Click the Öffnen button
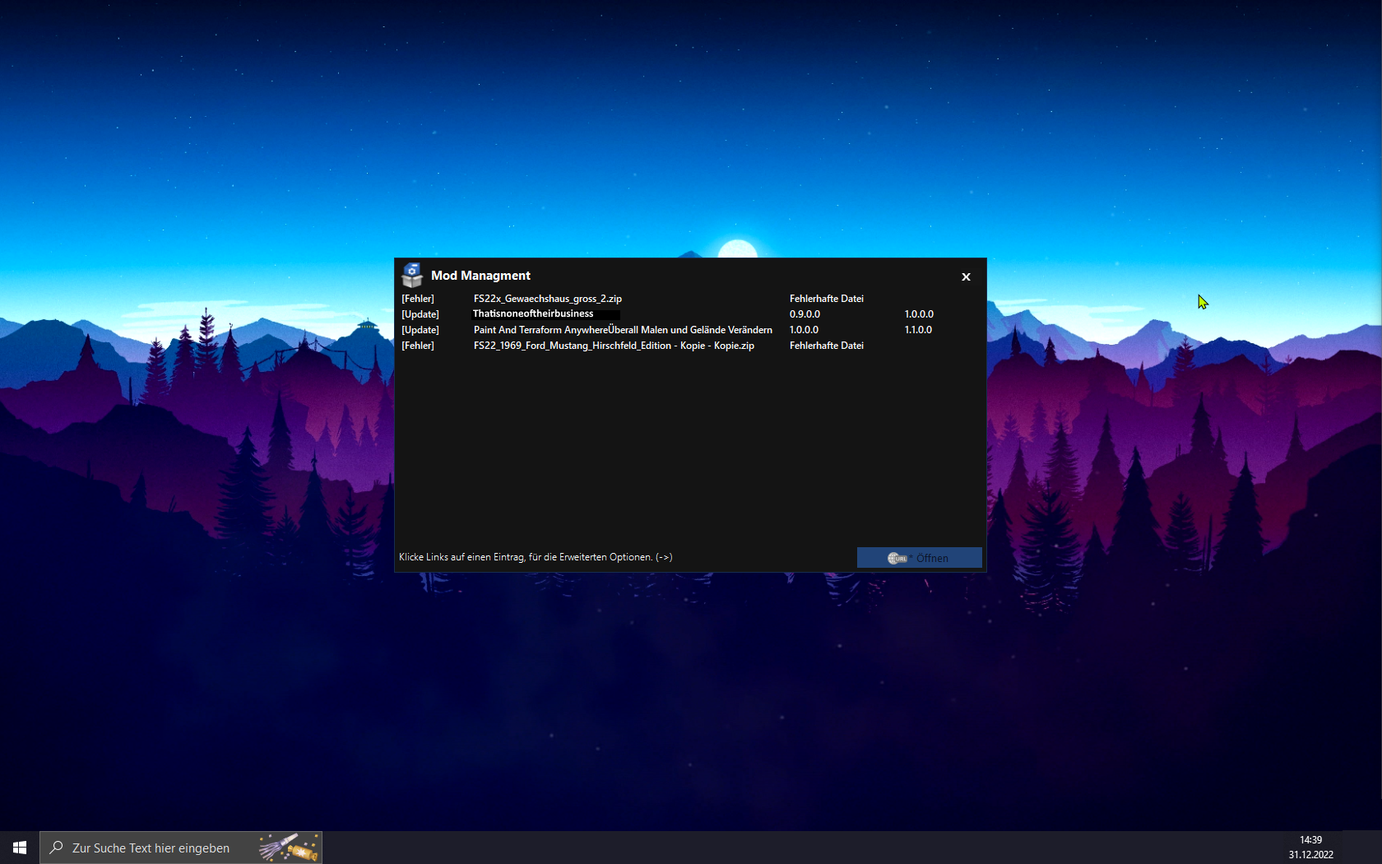 [919, 558]
